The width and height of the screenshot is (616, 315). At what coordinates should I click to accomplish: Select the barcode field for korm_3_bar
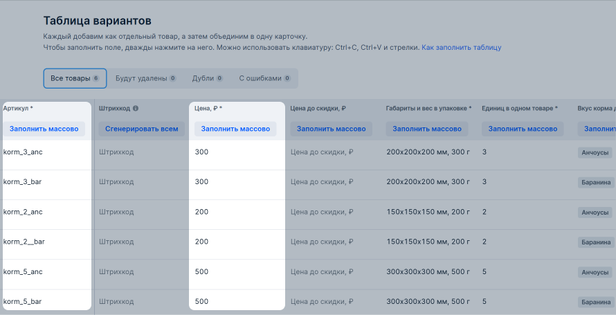pyautogui.click(x=142, y=182)
